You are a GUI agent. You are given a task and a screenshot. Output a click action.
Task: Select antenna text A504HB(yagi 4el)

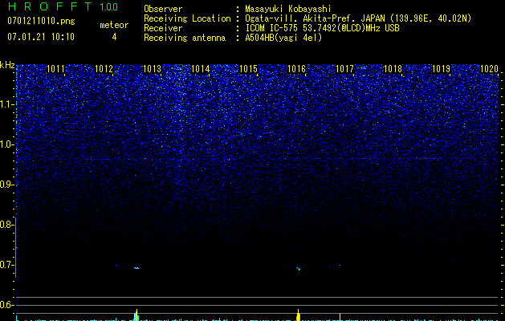[283, 38]
